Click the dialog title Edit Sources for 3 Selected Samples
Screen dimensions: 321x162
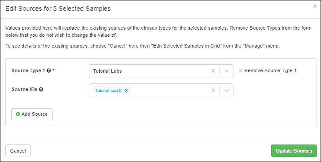pyautogui.click(x=58, y=9)
